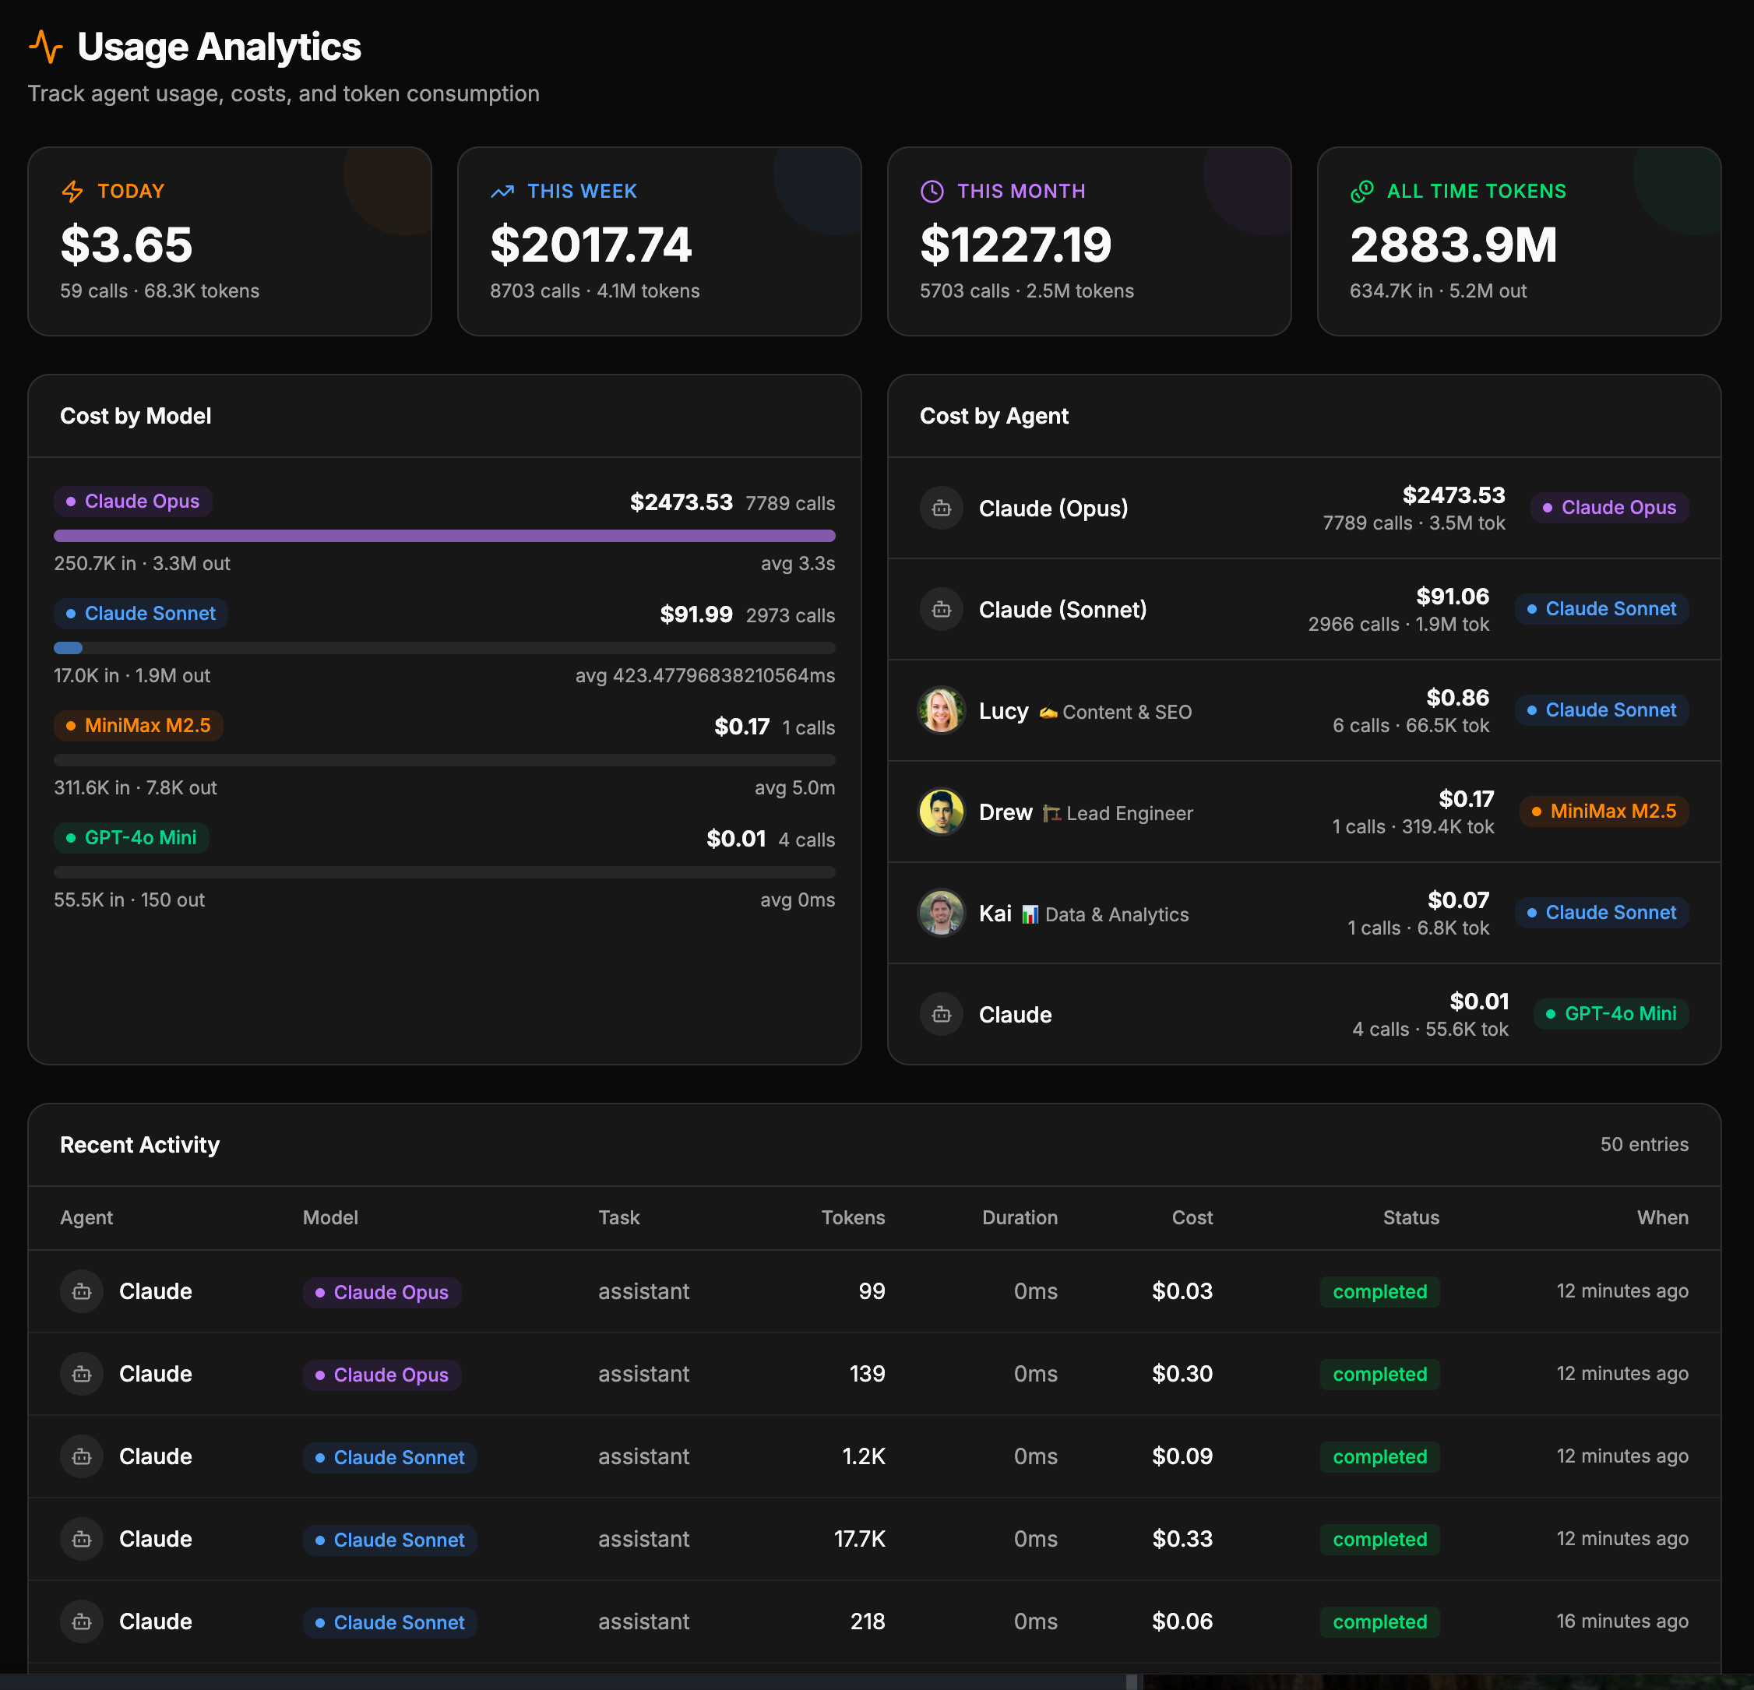Select the Status column header

point(1411,1217)
